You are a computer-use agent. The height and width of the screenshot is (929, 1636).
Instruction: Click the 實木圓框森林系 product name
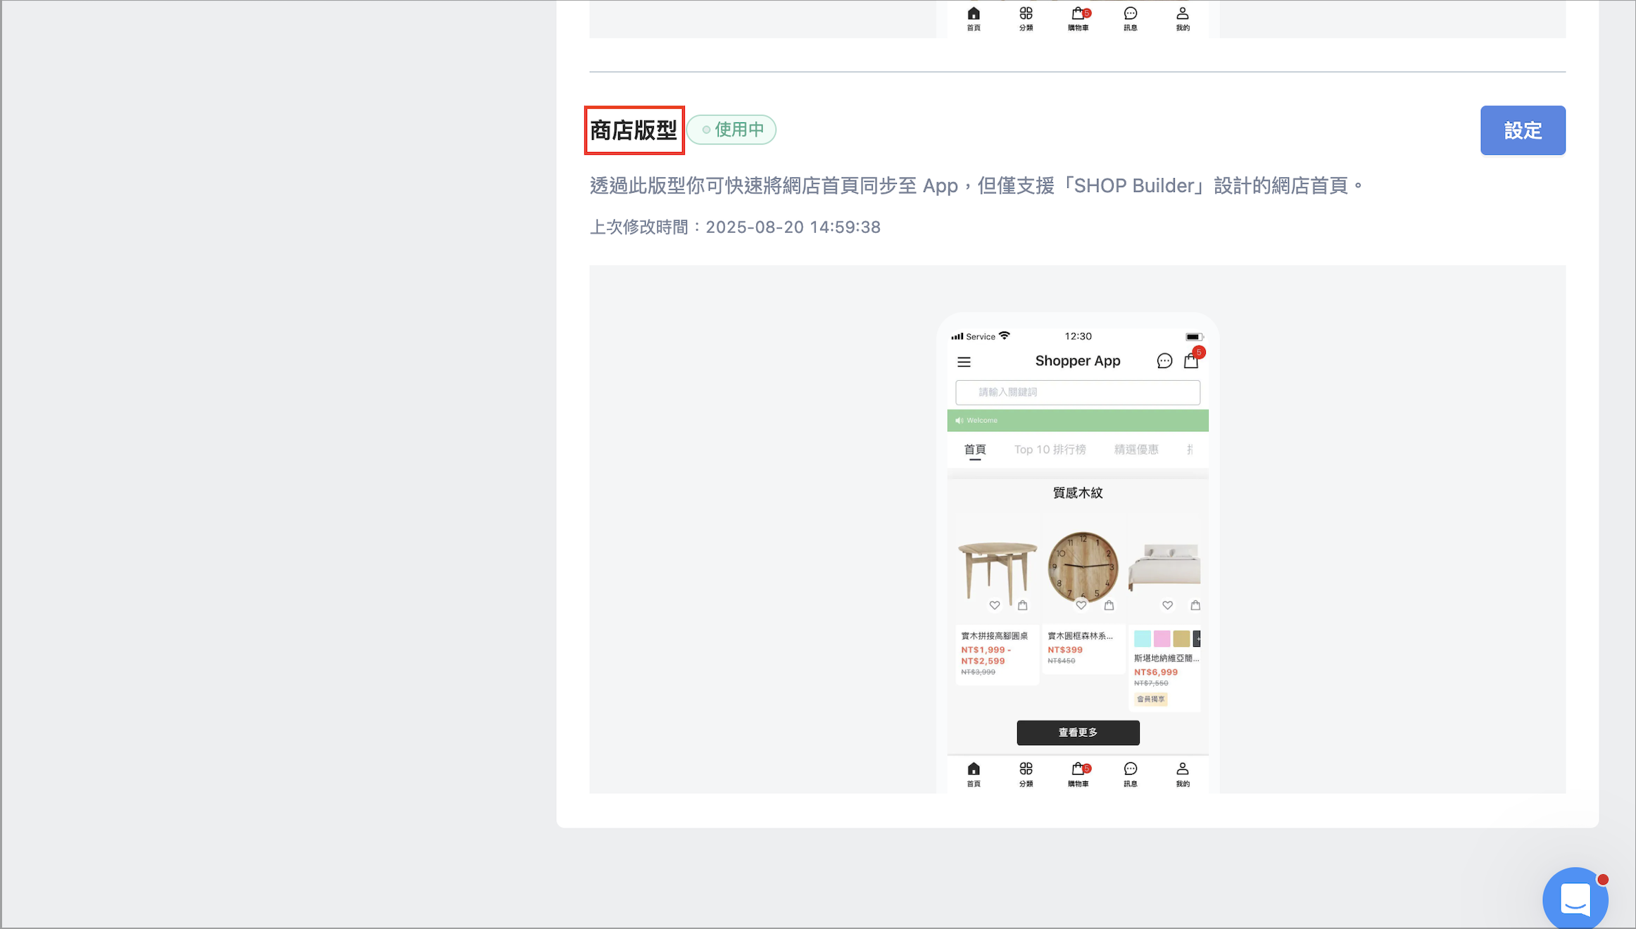(x=1080, y=636)
